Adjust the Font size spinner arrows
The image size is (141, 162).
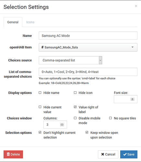pyautogui.click(x=132, y=99)
